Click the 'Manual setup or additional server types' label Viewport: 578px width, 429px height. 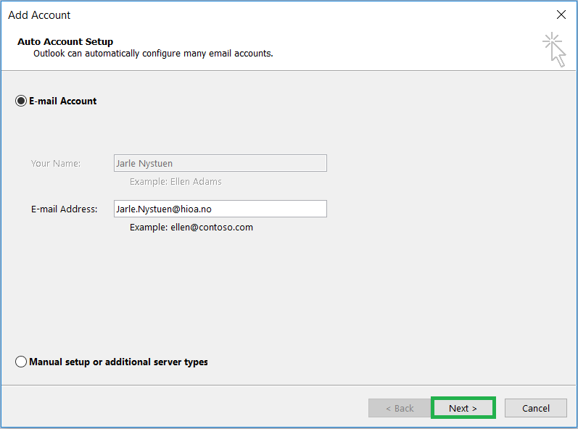(118, 362)
